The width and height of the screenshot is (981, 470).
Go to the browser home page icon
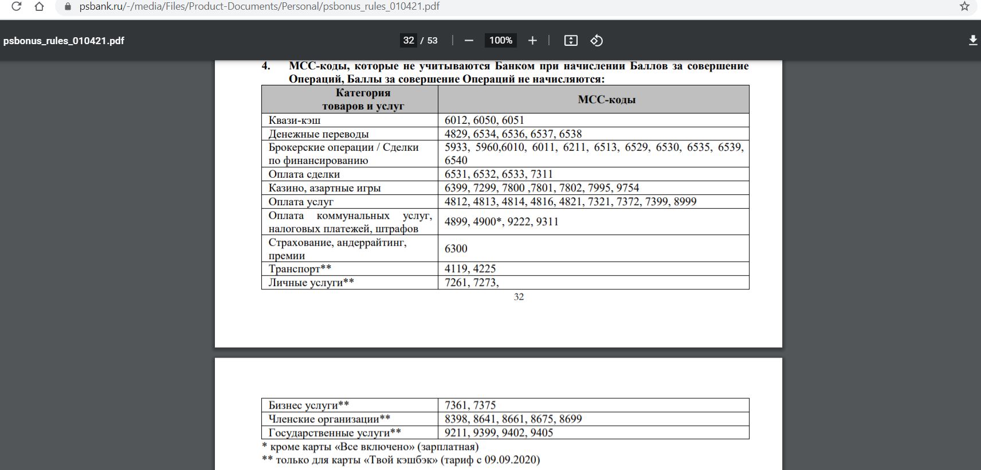[39, 7]
